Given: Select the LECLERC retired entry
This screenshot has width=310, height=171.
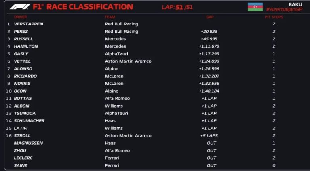Looking at the screenshot, I should (x=155, y=158).
